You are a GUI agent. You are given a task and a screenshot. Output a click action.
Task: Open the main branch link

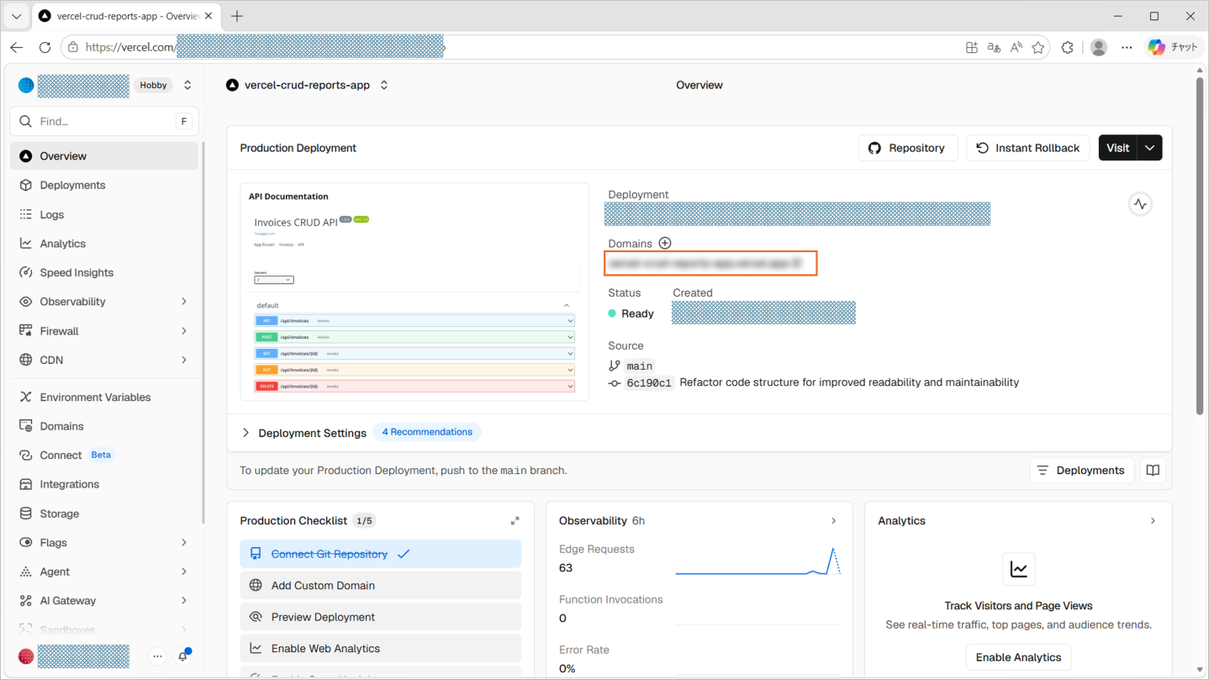[x=639, y=366]
